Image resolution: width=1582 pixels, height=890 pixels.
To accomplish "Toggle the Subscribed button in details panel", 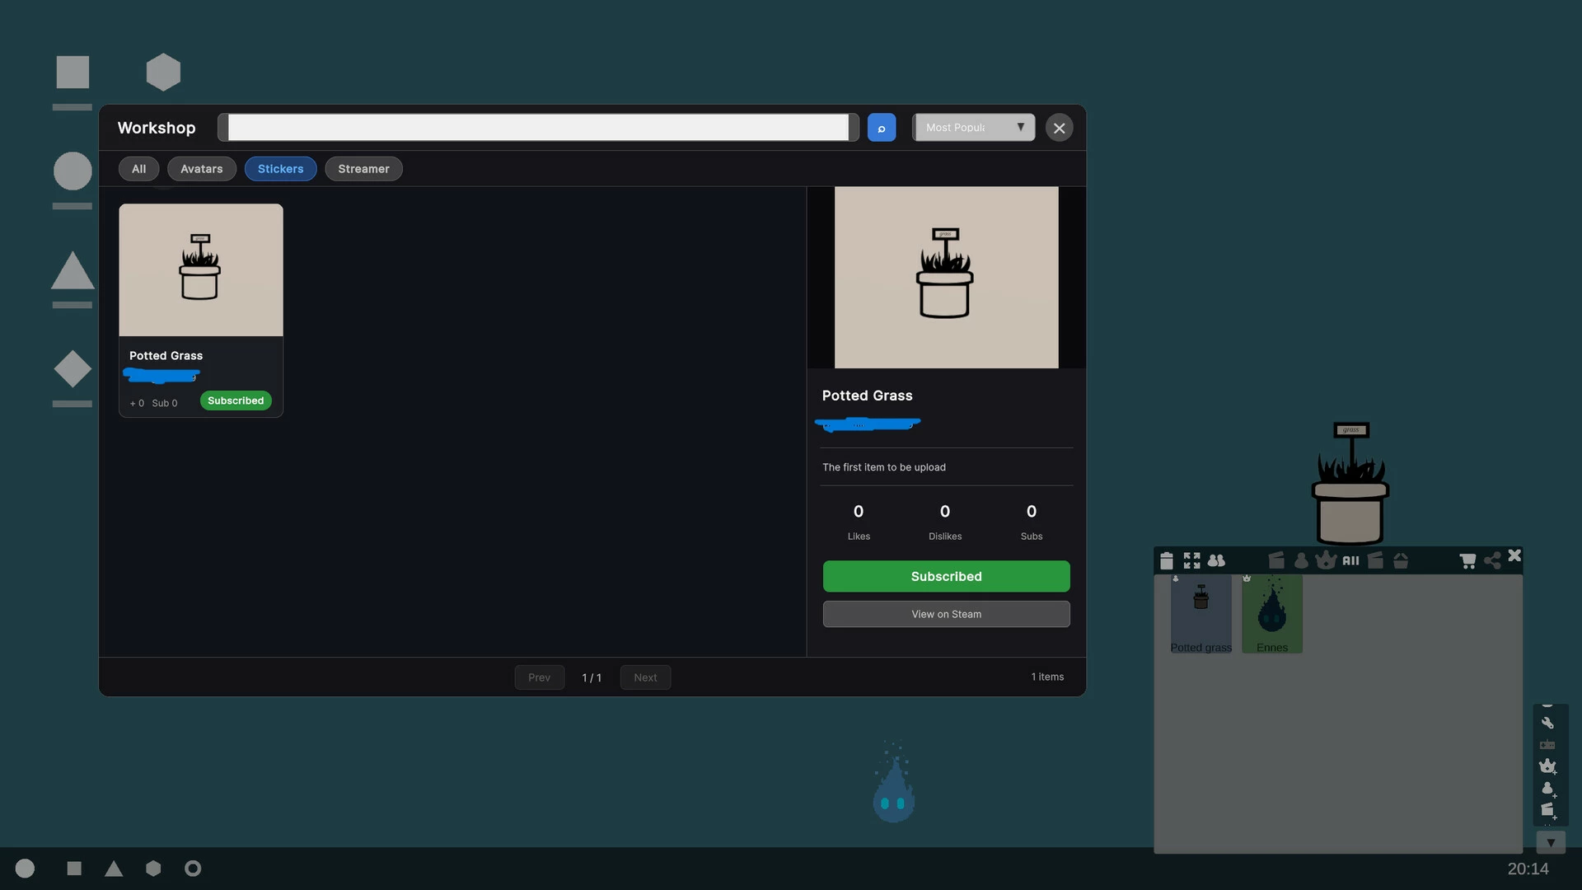I will pyautogui.click(x=946, y=577).
